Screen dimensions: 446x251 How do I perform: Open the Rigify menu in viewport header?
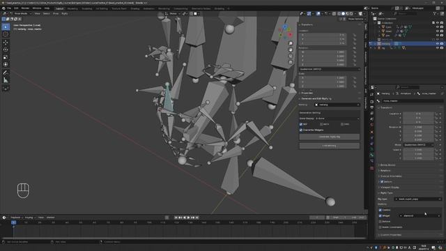pyautogui.click(x=65, y=13)
